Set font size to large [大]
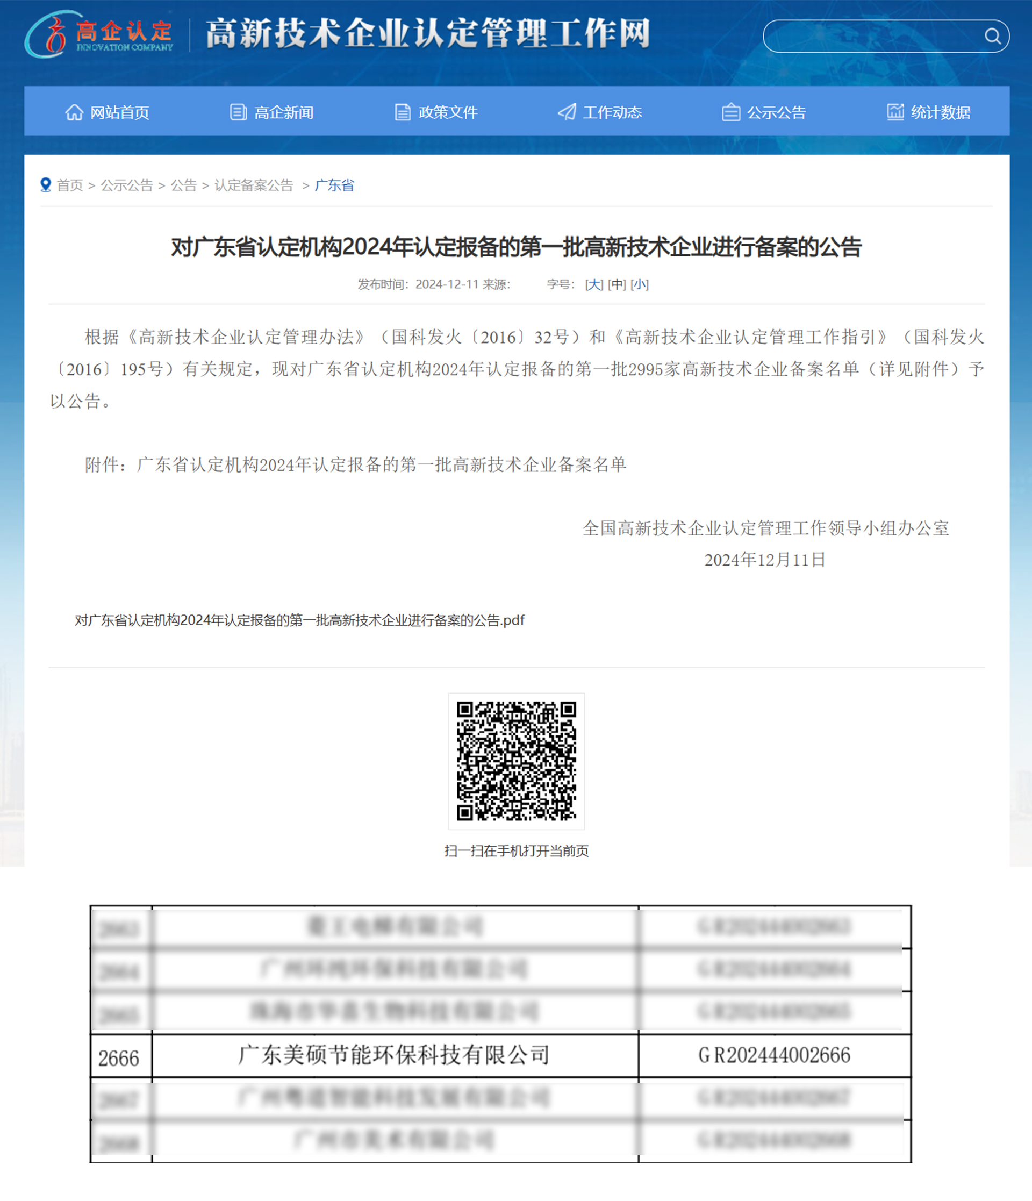 594,284
